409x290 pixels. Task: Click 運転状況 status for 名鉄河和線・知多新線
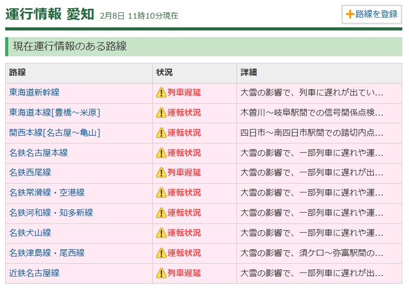coord(184,213)
